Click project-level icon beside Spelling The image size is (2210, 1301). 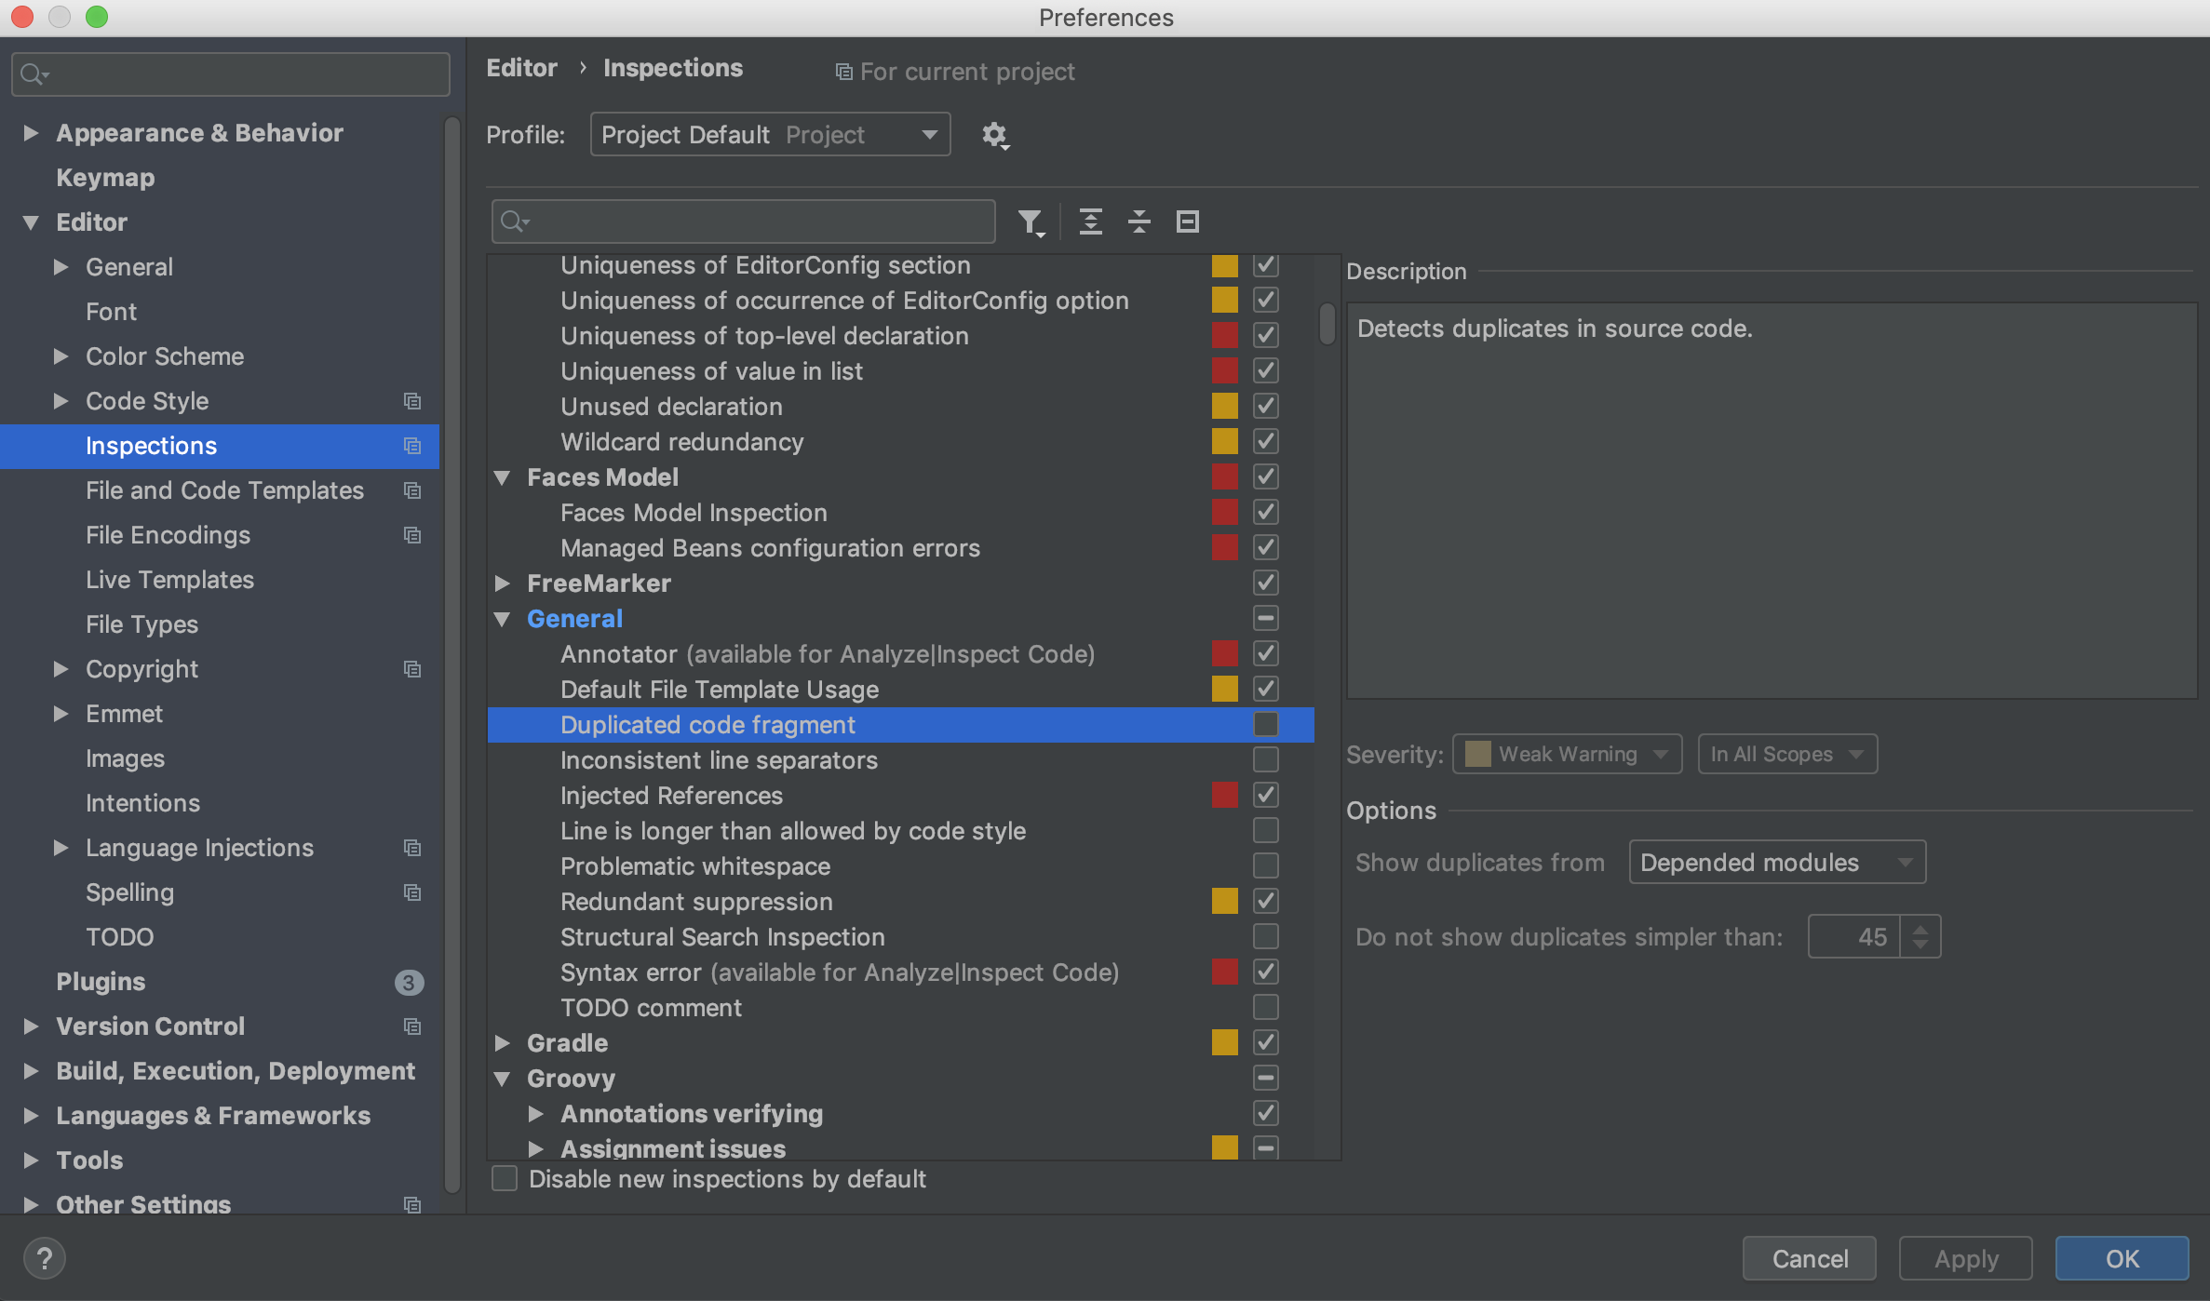412,892
